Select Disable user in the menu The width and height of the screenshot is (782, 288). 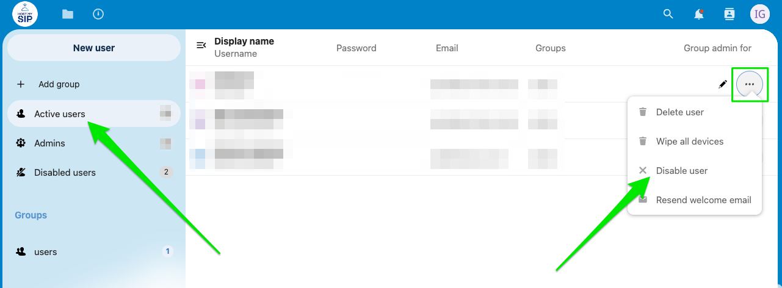pos(681,171)
